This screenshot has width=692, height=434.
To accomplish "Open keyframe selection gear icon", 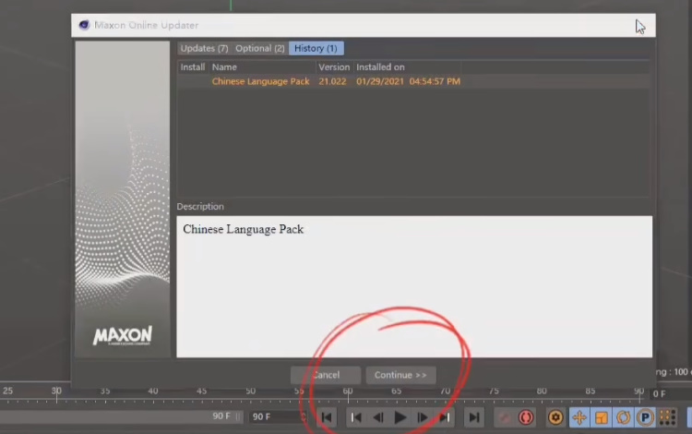I will [555, 417].
